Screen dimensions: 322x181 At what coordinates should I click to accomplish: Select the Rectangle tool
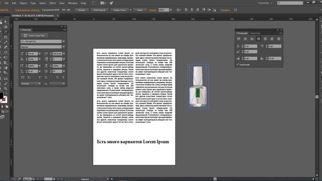pos(6,37)
